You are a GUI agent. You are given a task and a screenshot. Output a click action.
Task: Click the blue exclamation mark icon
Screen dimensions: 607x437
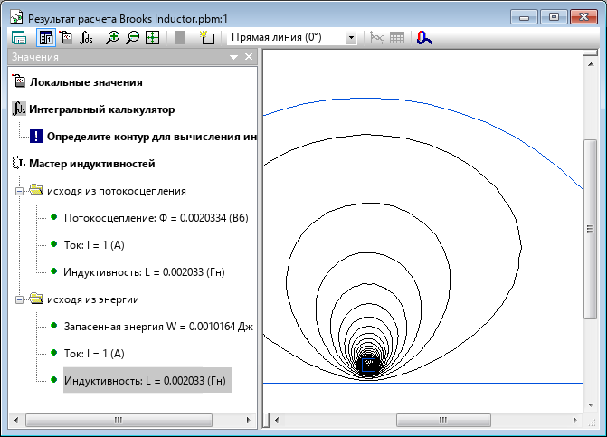coord(36,137)
